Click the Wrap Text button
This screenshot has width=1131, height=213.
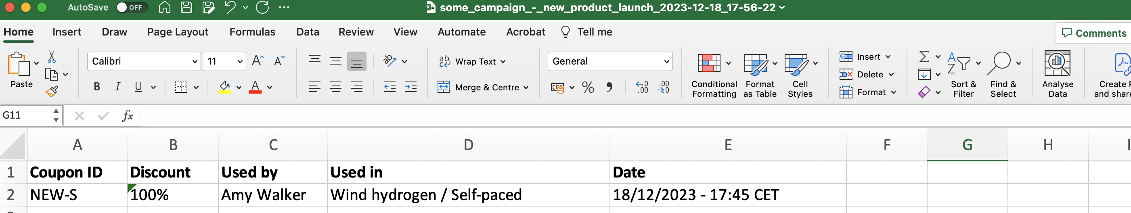tap(472, 61)
